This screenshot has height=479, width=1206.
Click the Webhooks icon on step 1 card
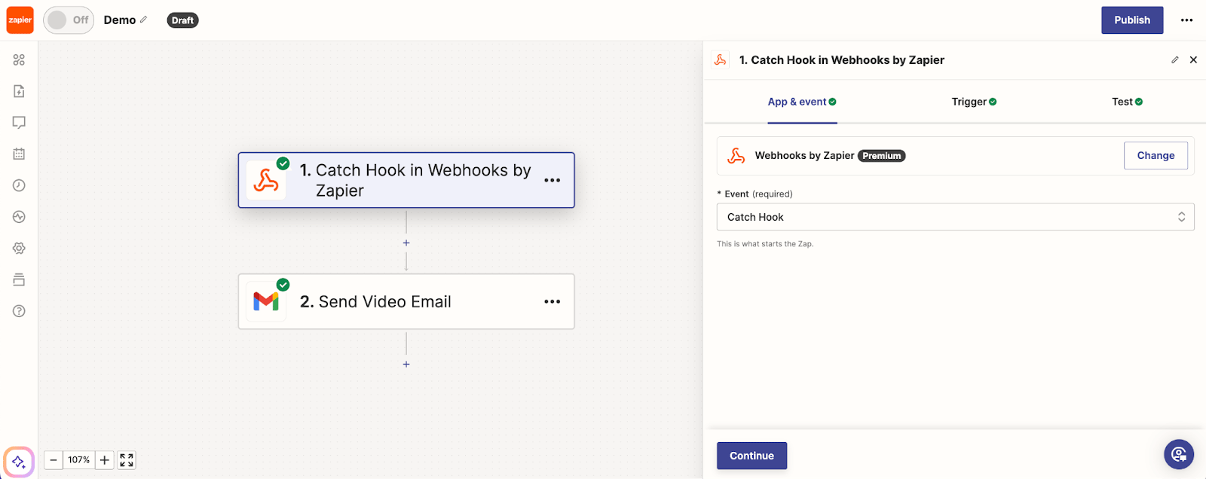click(265, 181)
